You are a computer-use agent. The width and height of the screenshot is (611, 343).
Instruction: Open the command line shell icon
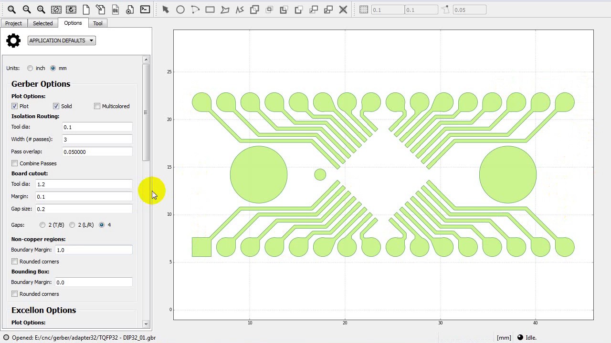[x=145, y=10]
